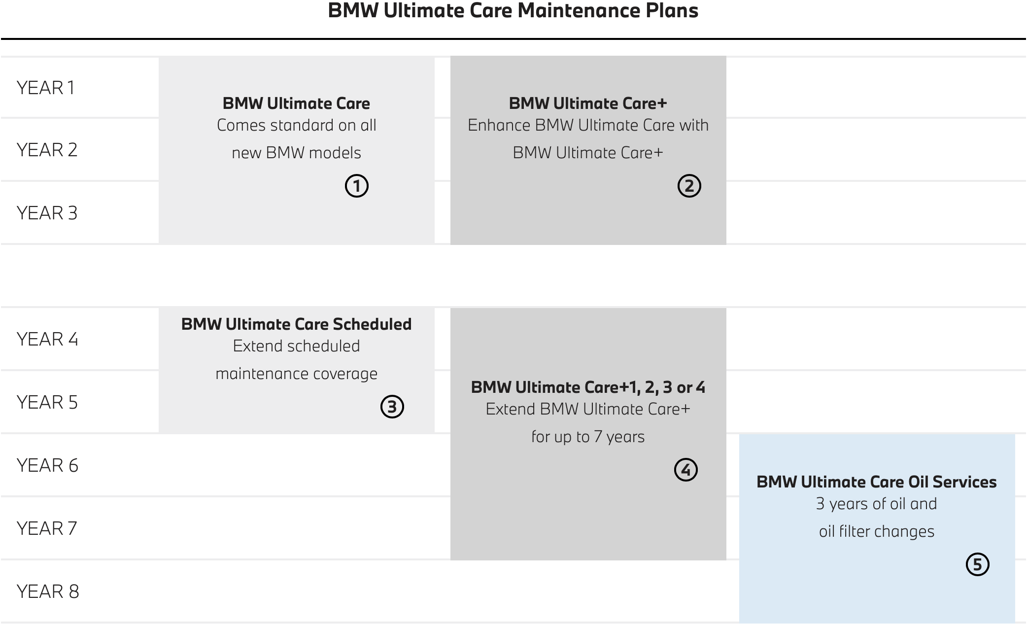Click the circled number 4 footnote marker
Image resolution: width=1027 pixels, height=624 pixels.
(685, 470)
